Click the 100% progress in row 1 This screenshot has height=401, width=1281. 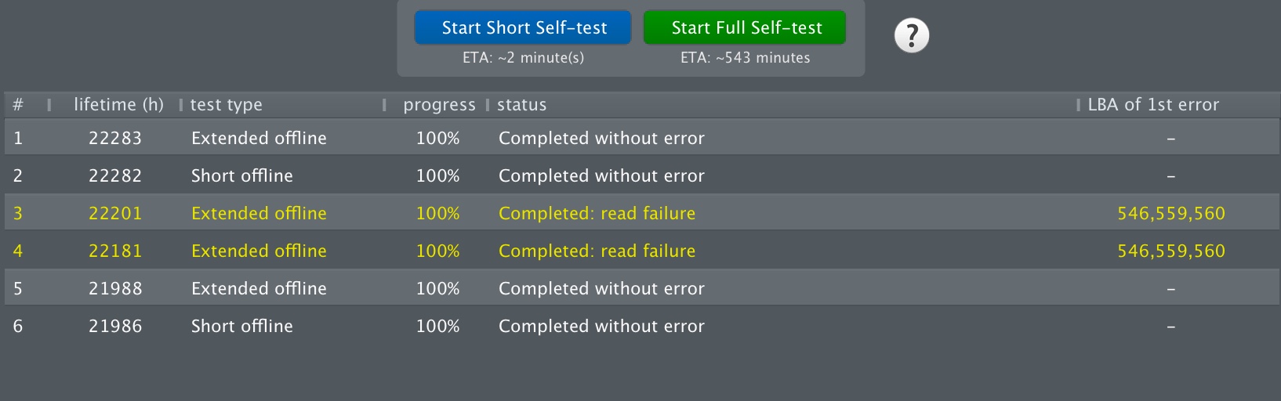click(437, 138)
